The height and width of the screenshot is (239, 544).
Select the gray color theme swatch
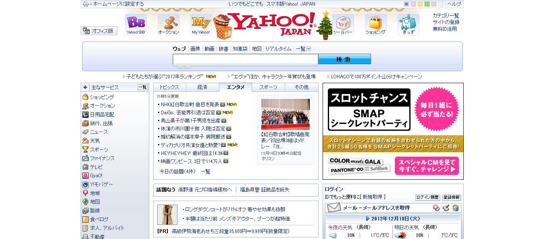coord(434,4)
